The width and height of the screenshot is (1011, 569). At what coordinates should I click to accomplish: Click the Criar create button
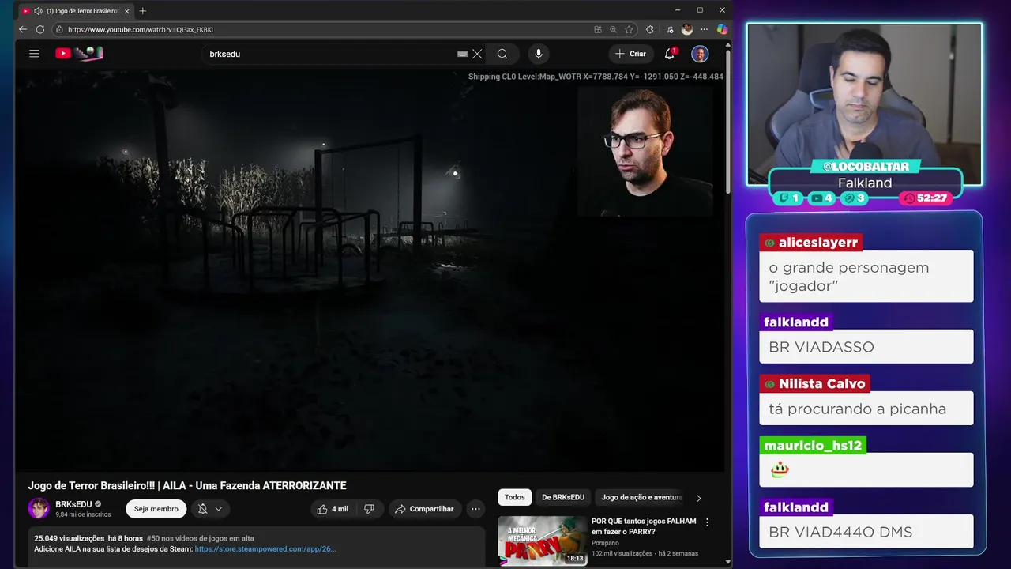pos(630,54)
